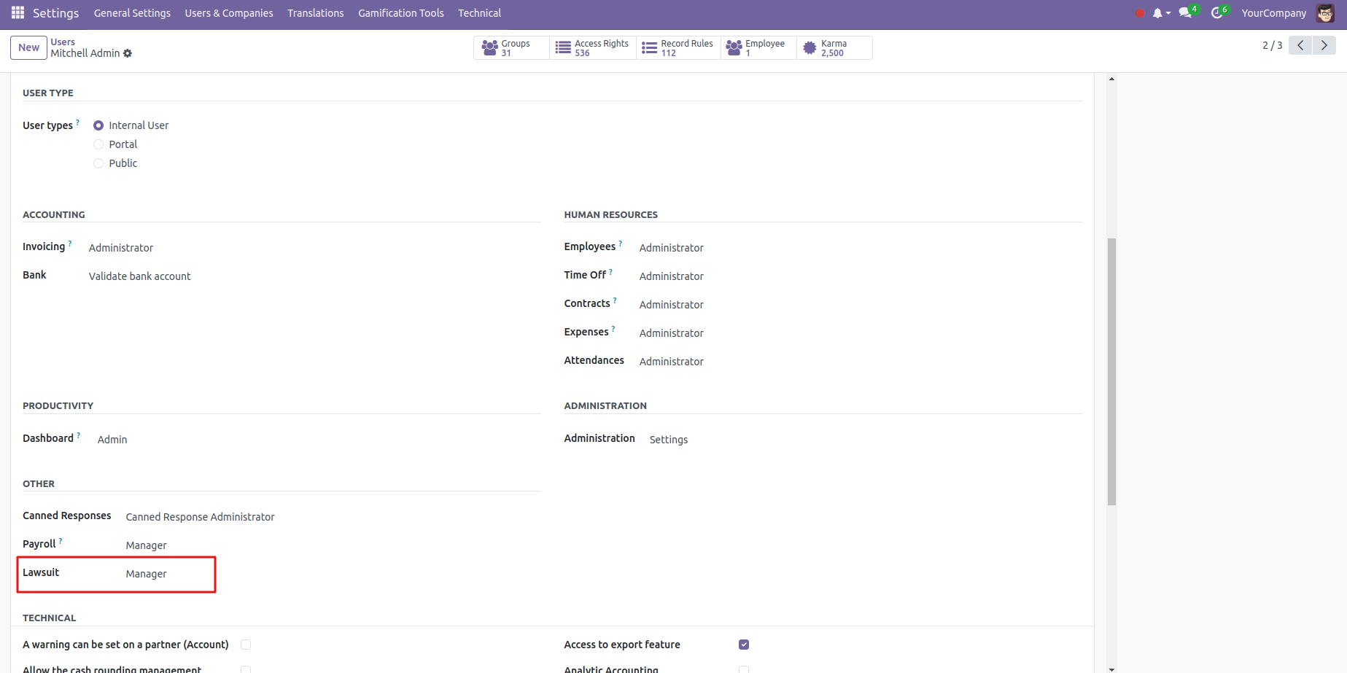Viewport: 1347px width, 673px height.
Task: Enable warning on partner (Account) checkbox
Action: [246, 645]
